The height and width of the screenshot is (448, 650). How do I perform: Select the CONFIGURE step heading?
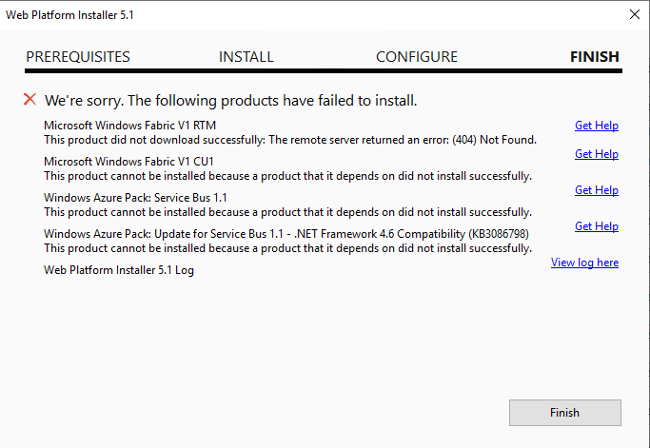click(x=417, y=56)
